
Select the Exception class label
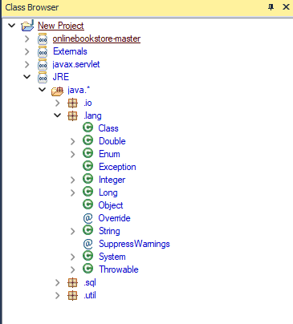click(x=117, y=167)
